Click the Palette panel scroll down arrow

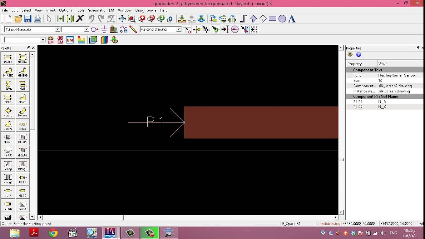point(32,217)
